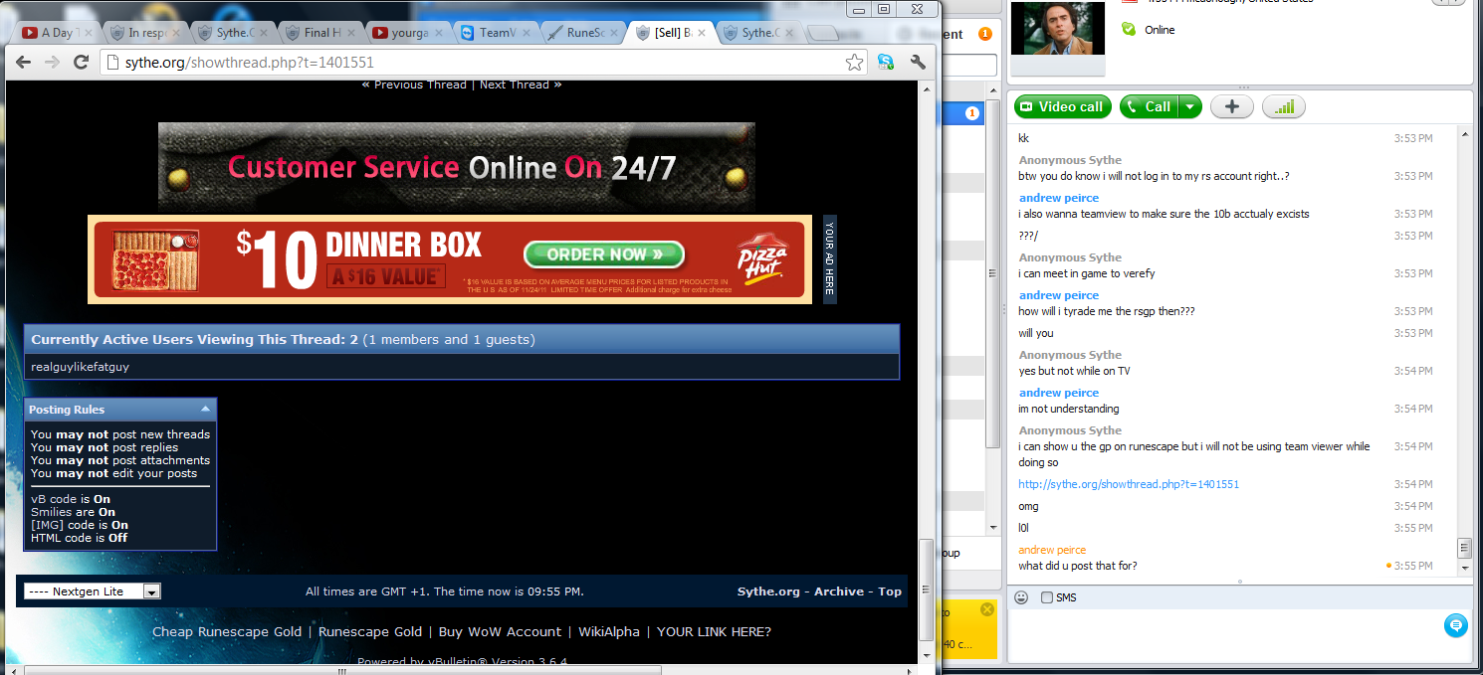Click the realguylikefatguy username link
1483x675 pixels.
point(80,367)
